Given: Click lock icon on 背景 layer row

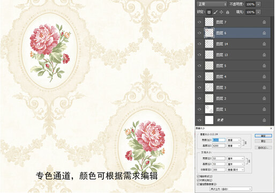Looking at the screenshot, I should click(x=264, y=120).
